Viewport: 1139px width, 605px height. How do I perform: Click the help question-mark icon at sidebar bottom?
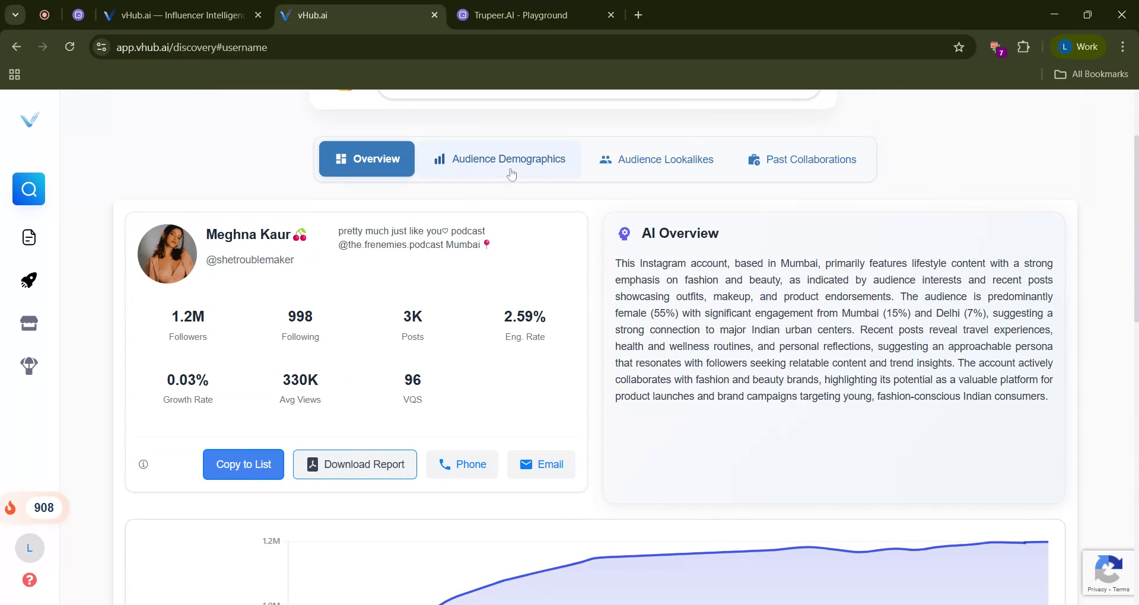(29, 580)
